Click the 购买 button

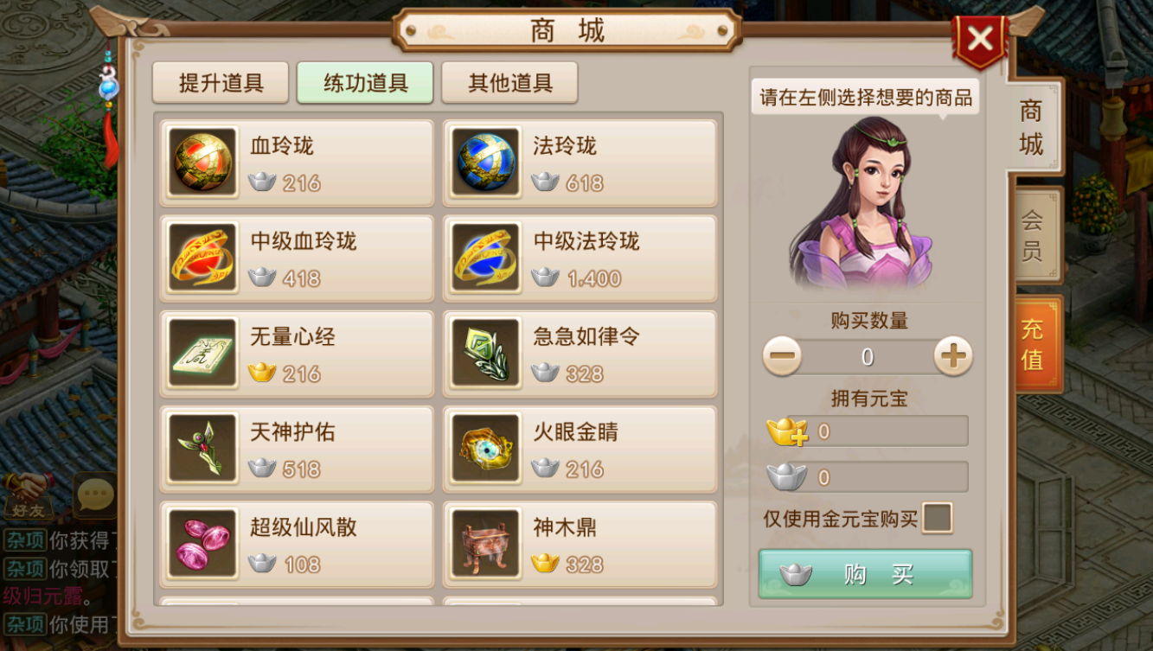tap(865, 574)
